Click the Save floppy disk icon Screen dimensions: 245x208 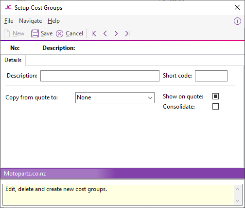35,33
